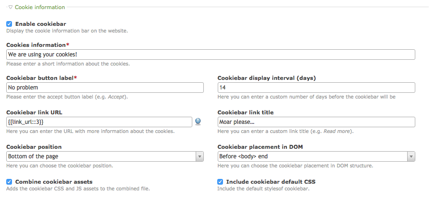Click the Cookiebar display interval field

pyautogui.click(x=316, y=88)
